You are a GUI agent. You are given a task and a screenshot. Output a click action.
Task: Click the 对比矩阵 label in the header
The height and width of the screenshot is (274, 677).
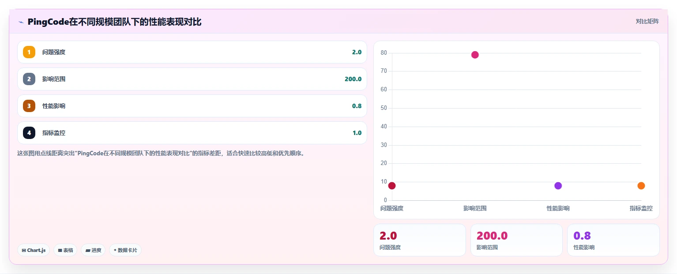click(x=647, y=21)
